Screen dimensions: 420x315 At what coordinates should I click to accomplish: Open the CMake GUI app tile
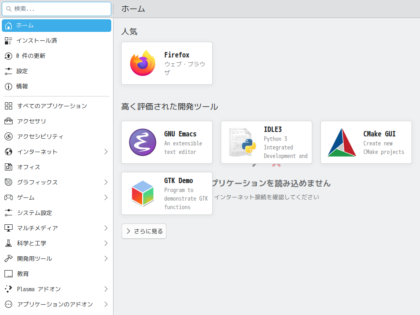(366, 142)
